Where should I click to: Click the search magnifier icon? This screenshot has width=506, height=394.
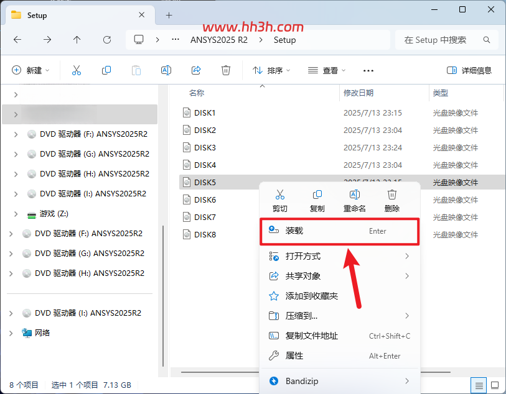click(487, 40)
